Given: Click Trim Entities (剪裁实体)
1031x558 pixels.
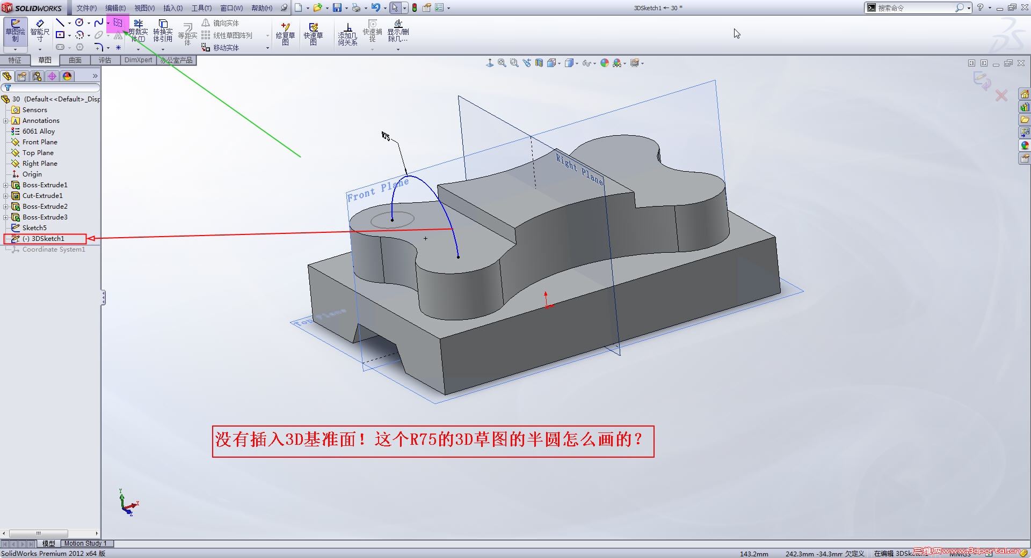Looking at the screenshot, I should coord(138,31).
